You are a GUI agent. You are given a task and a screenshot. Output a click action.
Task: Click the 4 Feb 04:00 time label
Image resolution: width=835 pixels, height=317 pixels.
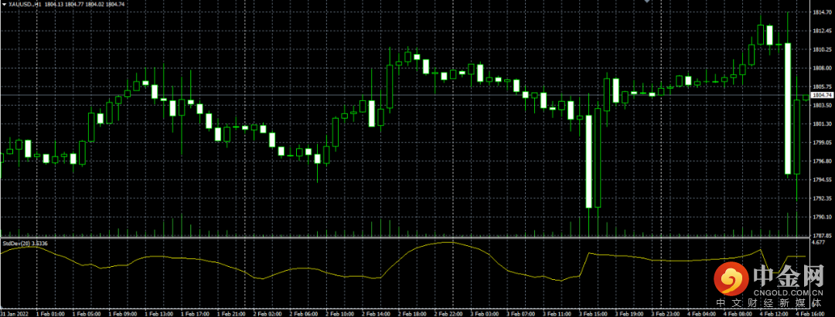point(703,313)
